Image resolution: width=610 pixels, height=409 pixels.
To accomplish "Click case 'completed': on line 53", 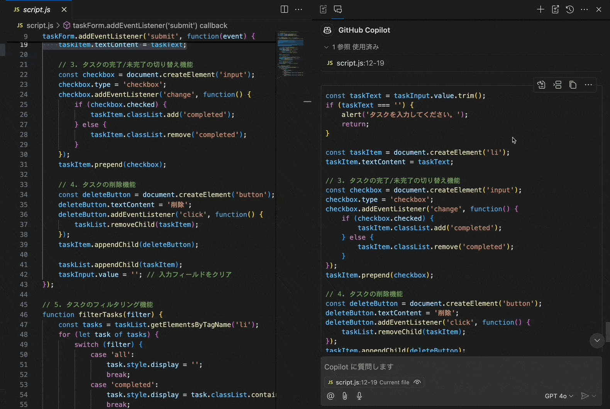I will click(124, 385).
